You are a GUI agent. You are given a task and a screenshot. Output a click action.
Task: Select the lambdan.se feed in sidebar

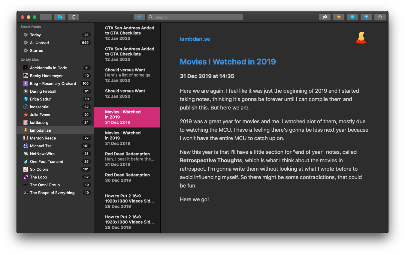(56, 130)
